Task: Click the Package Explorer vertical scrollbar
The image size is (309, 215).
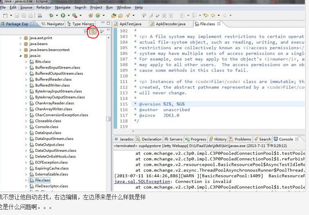Action: [108, 119]
